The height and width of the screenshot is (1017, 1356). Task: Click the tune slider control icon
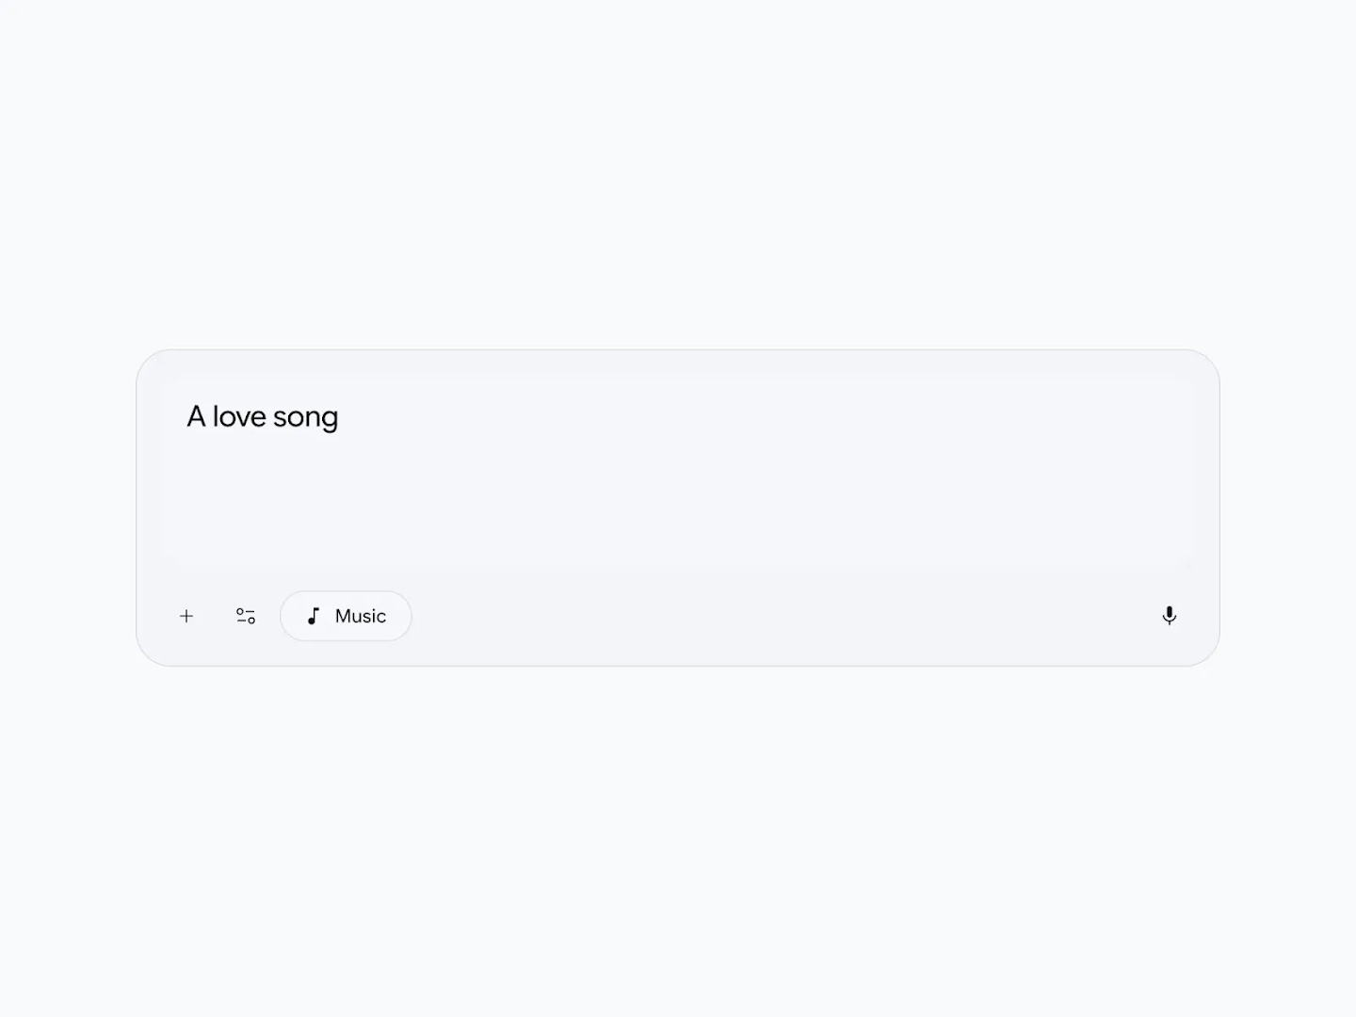(246, 616)
